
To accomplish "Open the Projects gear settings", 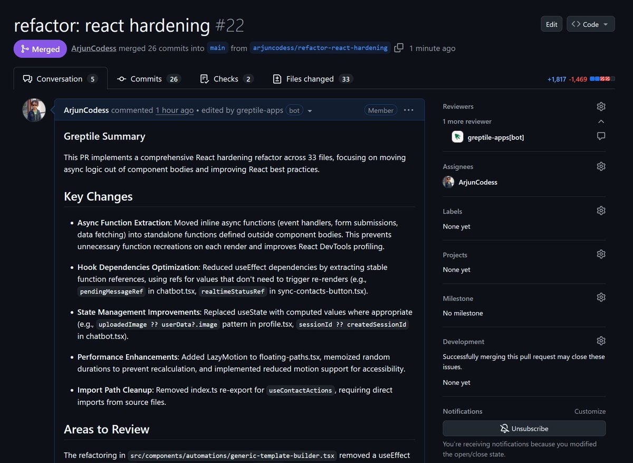I will pyautogui.click(x=601, y=254).
